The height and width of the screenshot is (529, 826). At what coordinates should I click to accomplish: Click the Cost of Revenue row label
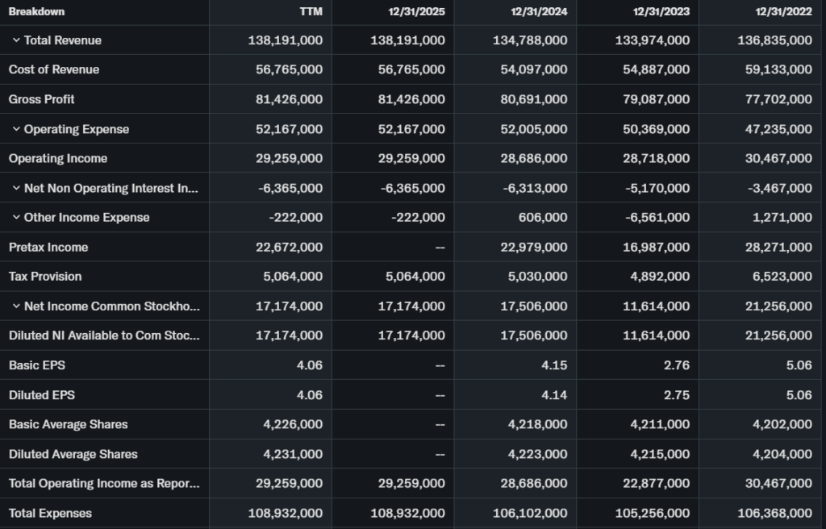[54, 69]
